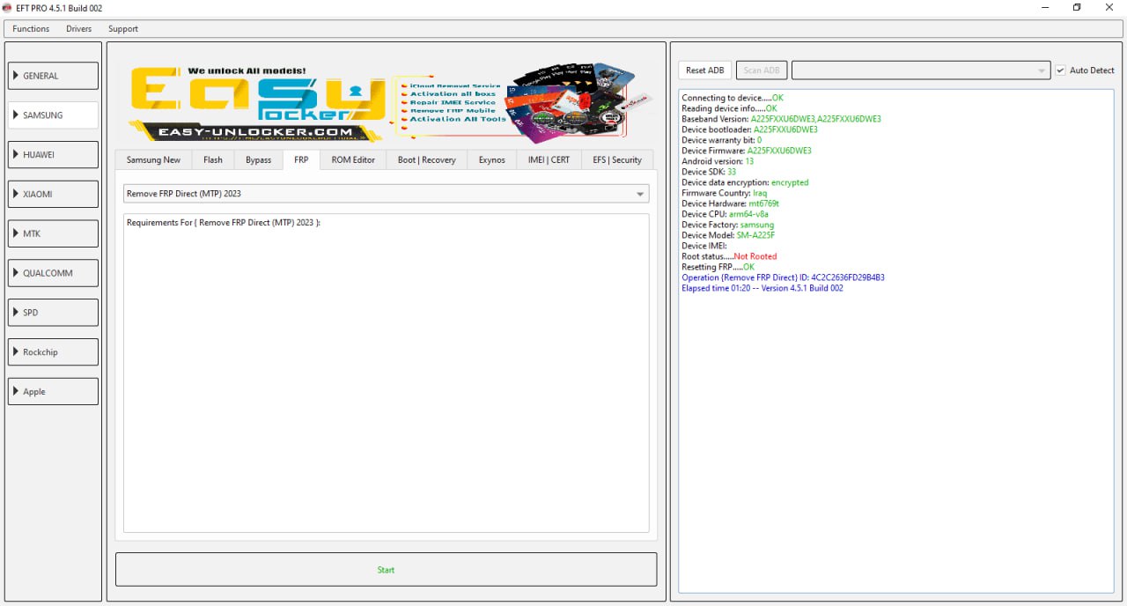Click the 'Requirements For ( Remove FRP Direct' heading text
Image resolution: width=1127 pixels, height=606 pixels.
click(224, 223)
